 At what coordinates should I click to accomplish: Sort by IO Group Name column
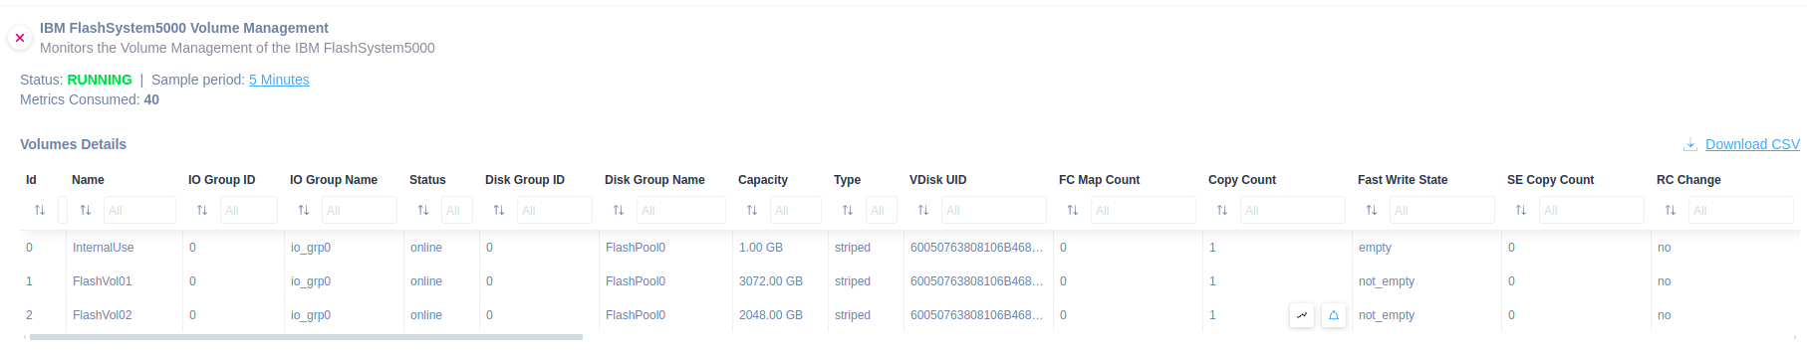coord(304,210)
